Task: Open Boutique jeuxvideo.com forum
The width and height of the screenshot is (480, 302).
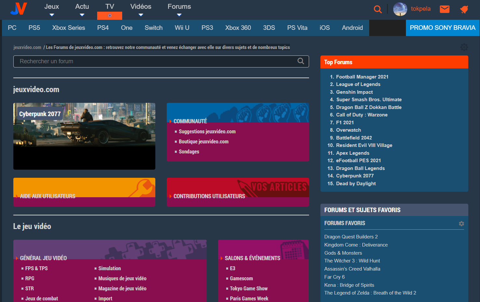Action: 203,141
